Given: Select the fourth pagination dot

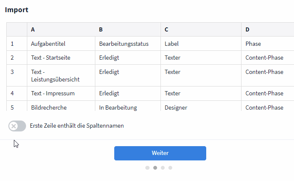Looking at the screenshot, I should (170, 168).
